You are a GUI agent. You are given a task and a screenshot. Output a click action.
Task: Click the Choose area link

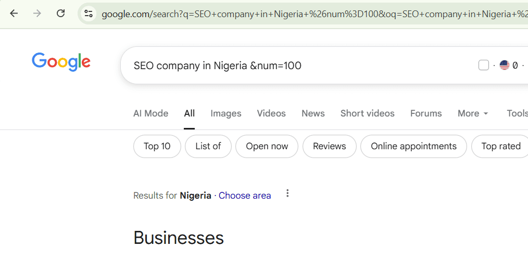245,196
